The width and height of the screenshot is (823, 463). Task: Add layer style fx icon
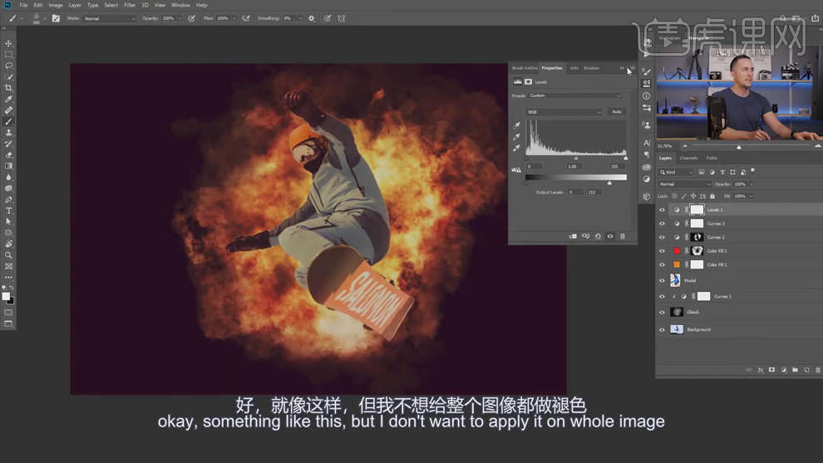pos(760,370)
